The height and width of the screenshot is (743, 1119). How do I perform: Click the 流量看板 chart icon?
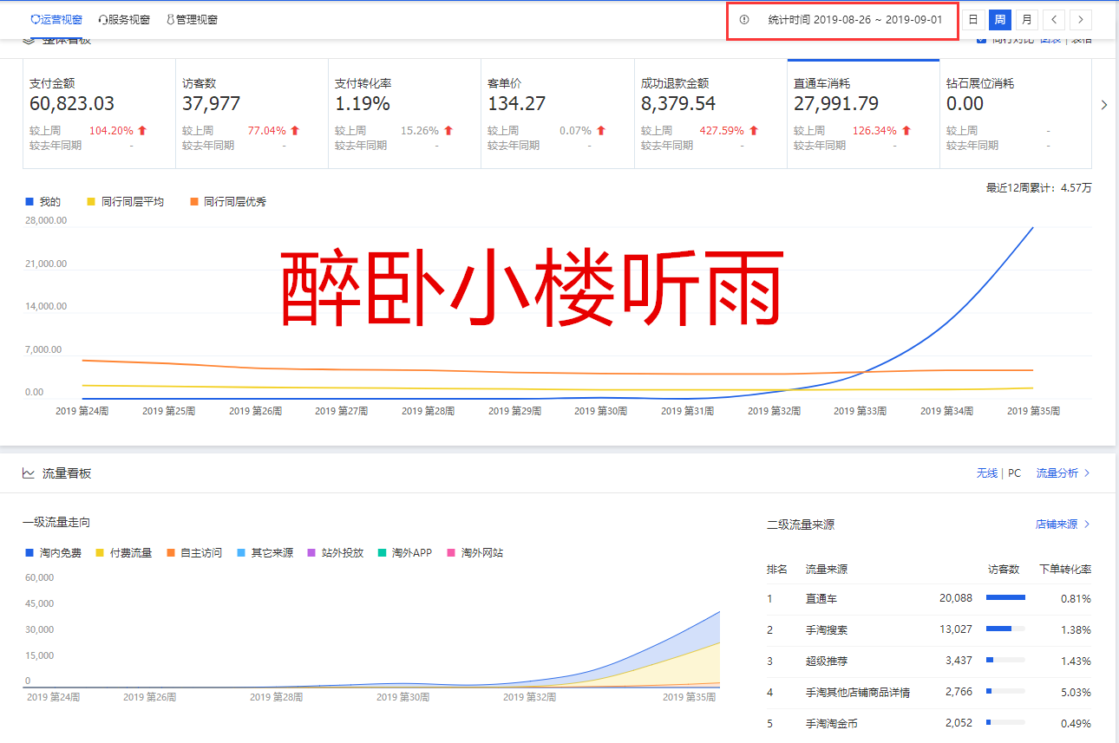[x=29, y=473]
